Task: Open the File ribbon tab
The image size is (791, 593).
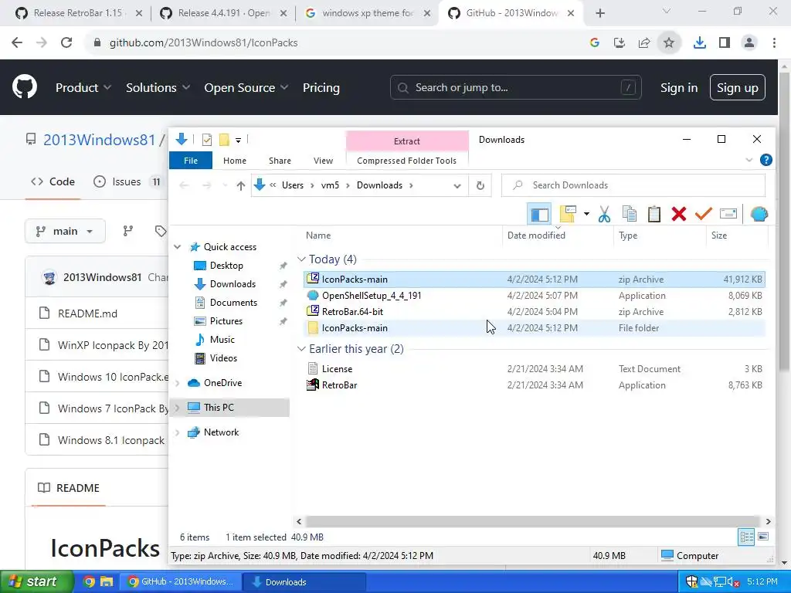Action: tap(191, 161)
